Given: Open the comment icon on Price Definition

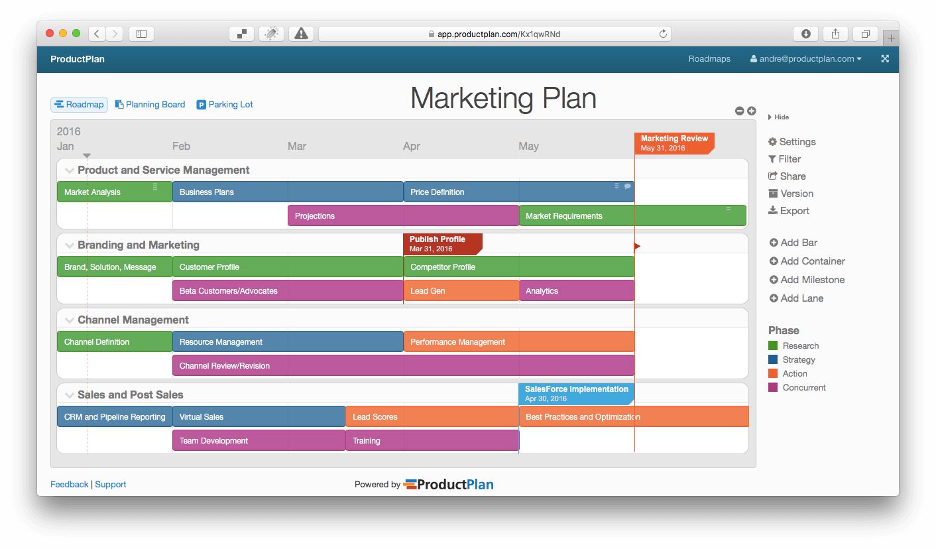Looking at the screenshot, I should (628, 186).
